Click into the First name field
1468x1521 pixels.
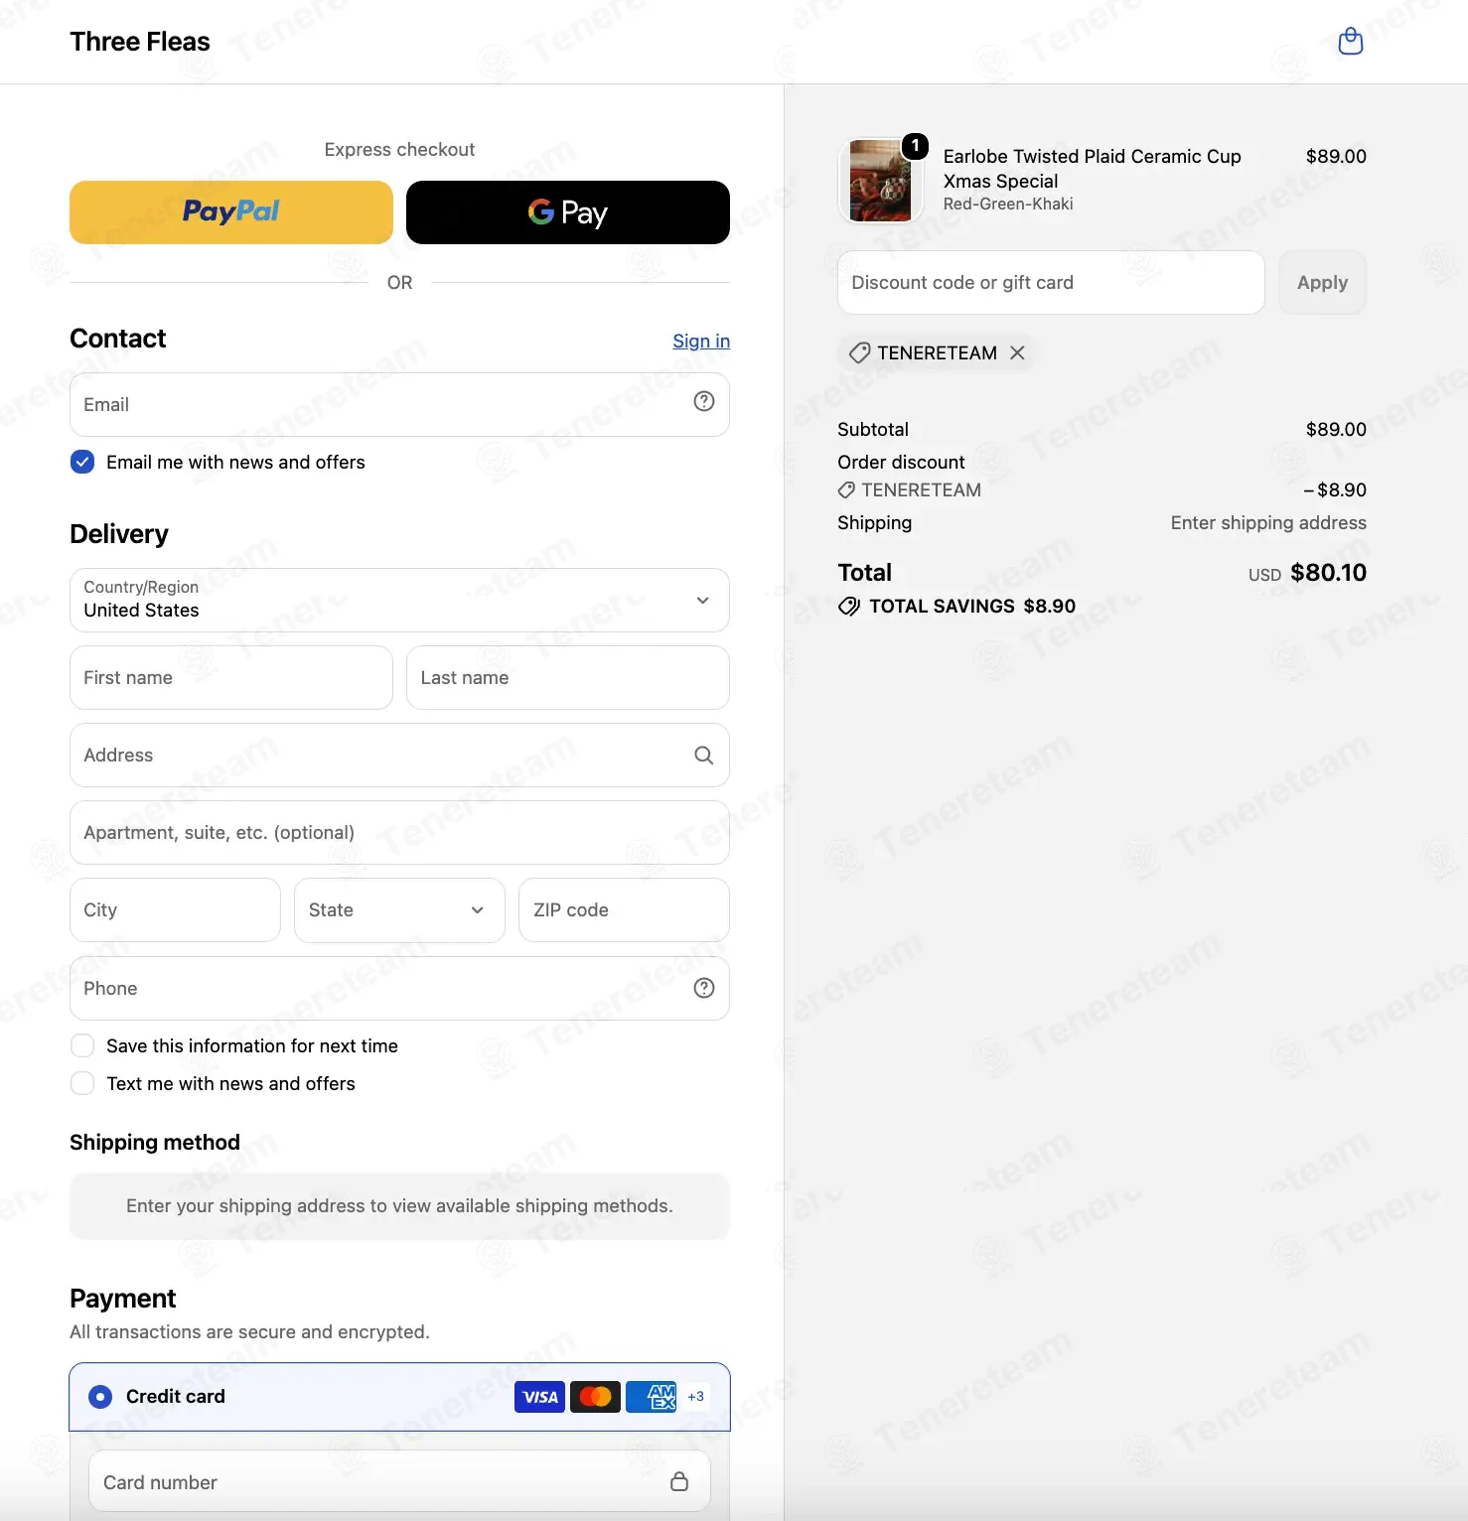tap(231, 677)
